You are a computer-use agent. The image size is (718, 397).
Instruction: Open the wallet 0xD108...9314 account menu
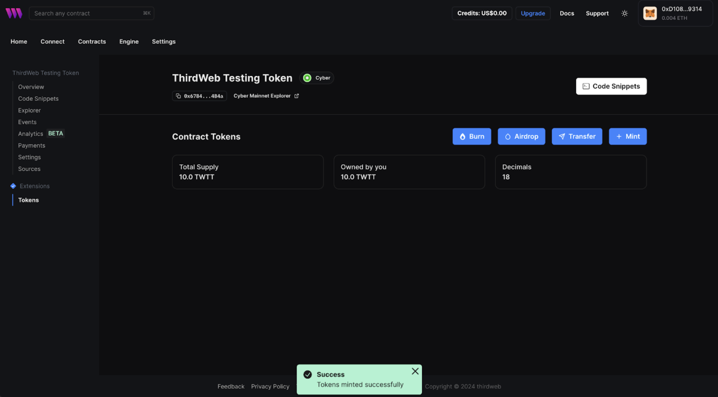coord(675,13)
